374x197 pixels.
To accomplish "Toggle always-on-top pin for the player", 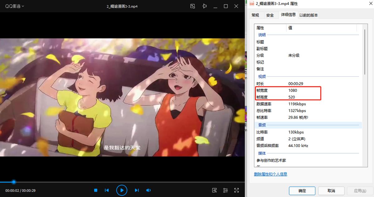I will pos(204,6).
